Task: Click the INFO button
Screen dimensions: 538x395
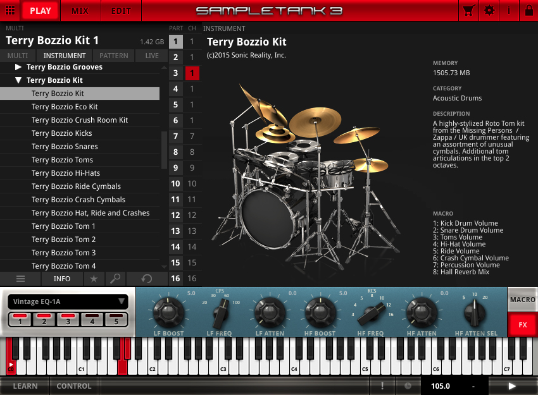Action: (62, 279)
